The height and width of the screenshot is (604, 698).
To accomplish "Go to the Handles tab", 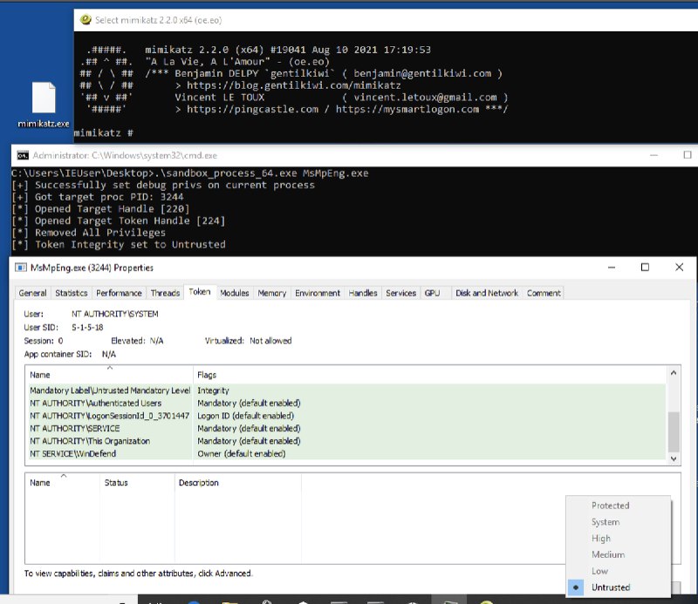I will coord(363,293).
